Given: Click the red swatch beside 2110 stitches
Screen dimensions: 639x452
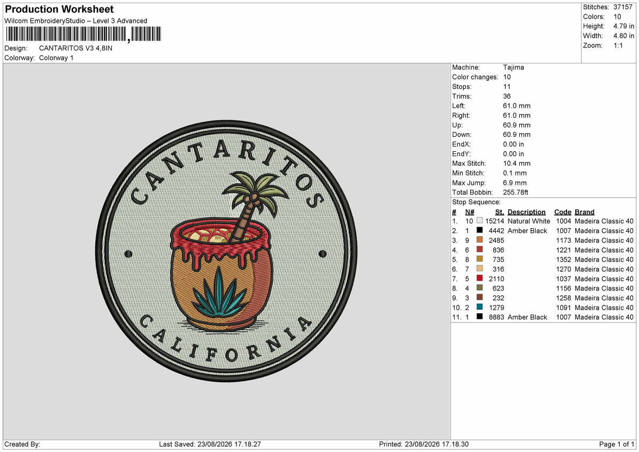Looking at the screenshot, I should pyautogui.click(x=479, y=278).
